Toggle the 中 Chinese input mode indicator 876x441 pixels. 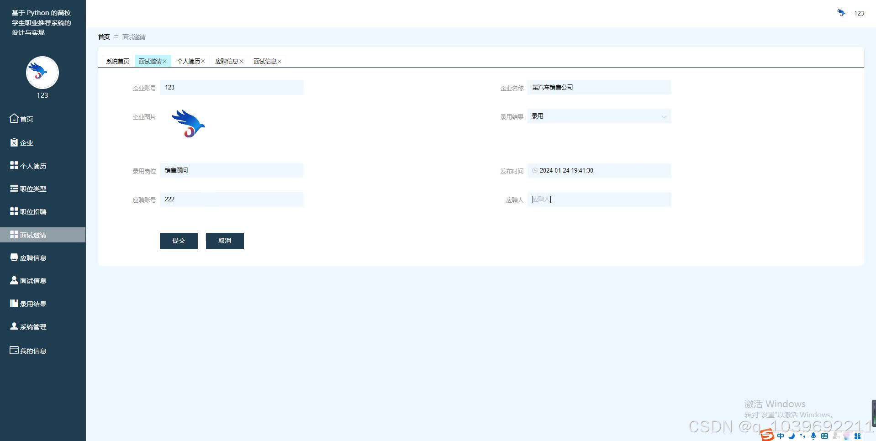781,436
